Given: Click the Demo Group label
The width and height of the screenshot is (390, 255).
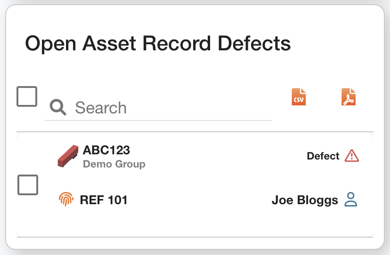Looking at the screenshot, I should pos(114,164).
